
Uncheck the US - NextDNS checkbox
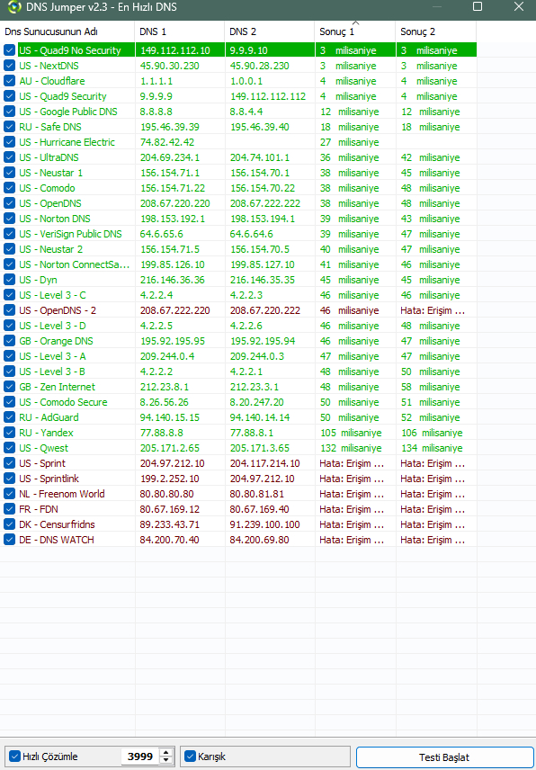(9, 66)
